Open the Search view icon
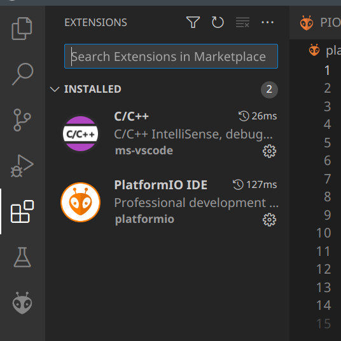 pos(22,74)
